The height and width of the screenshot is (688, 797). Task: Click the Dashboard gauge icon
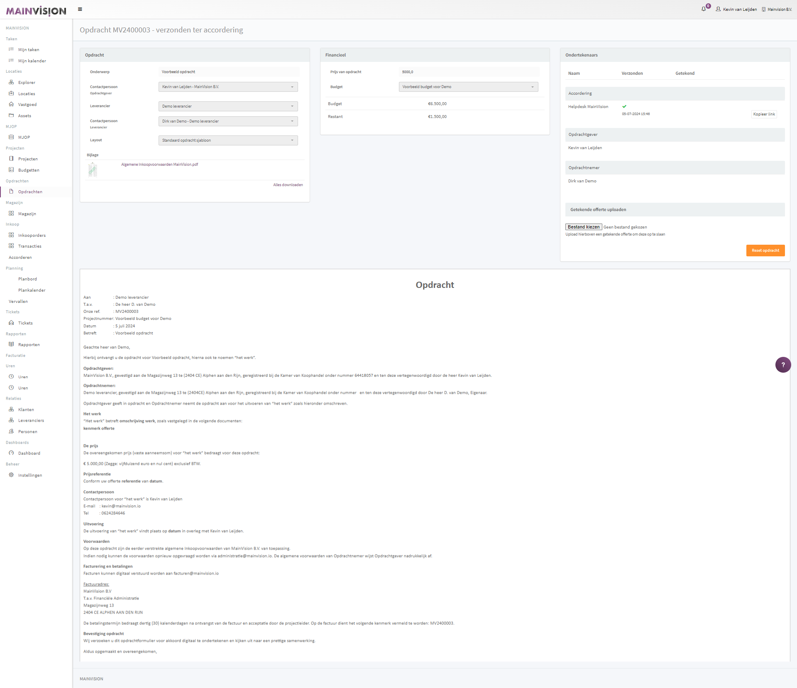pyautogui.click(x=11, y=453)
